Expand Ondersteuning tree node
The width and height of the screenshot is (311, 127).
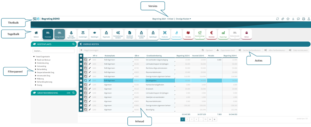coord(35,63)
